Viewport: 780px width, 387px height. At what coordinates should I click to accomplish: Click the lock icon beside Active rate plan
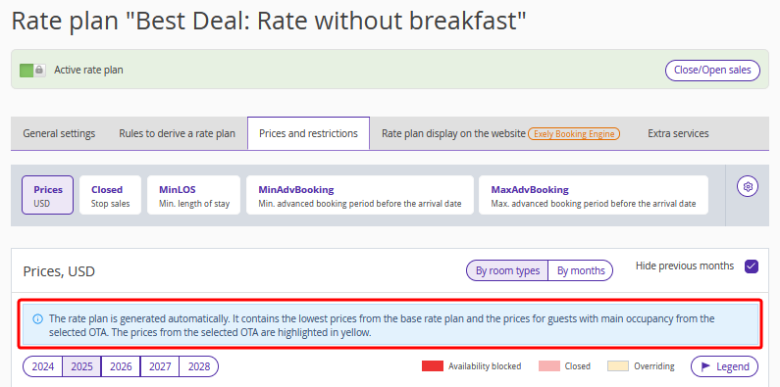pos(39,70)
